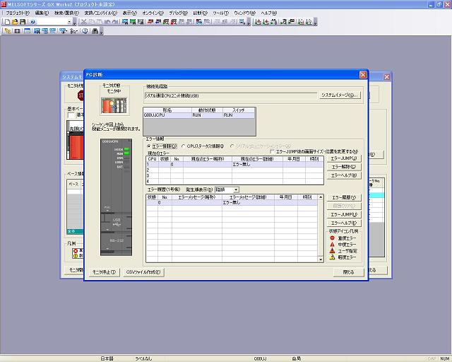The height and width of the screenshot is (362, 452).
Task: Click the エラー履歴 button
Action: pos(344,197)
